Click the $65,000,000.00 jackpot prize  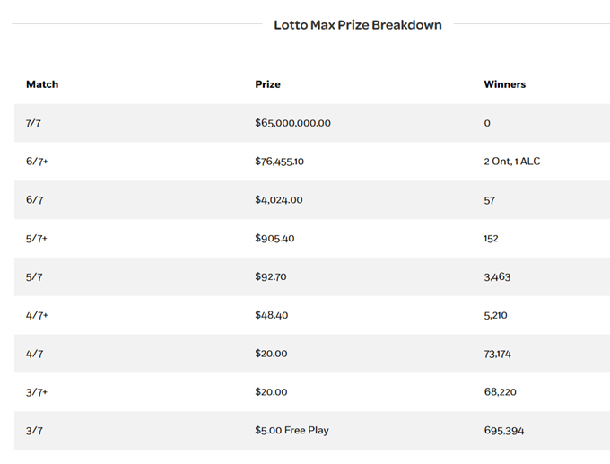tap(292, 123)
